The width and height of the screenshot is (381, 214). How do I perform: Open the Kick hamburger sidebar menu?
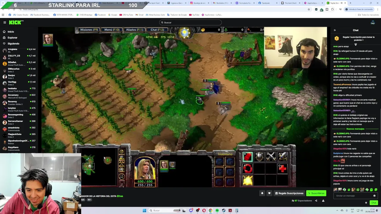point(5,23)
